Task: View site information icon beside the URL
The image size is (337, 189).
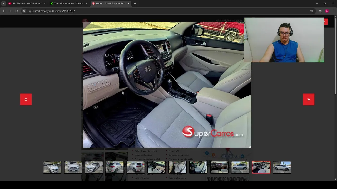Action: click(24, 11)
